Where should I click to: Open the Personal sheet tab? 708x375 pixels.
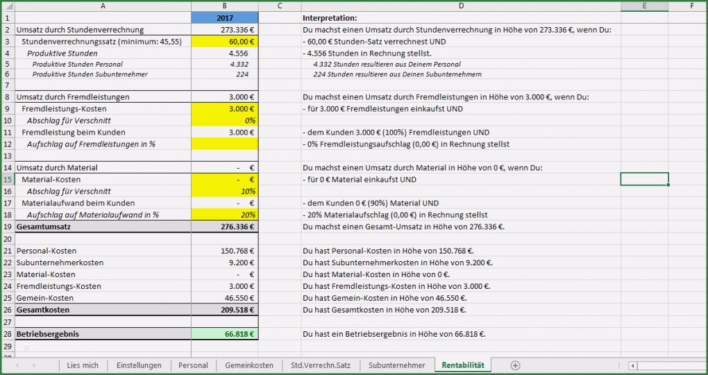[193, 365]
